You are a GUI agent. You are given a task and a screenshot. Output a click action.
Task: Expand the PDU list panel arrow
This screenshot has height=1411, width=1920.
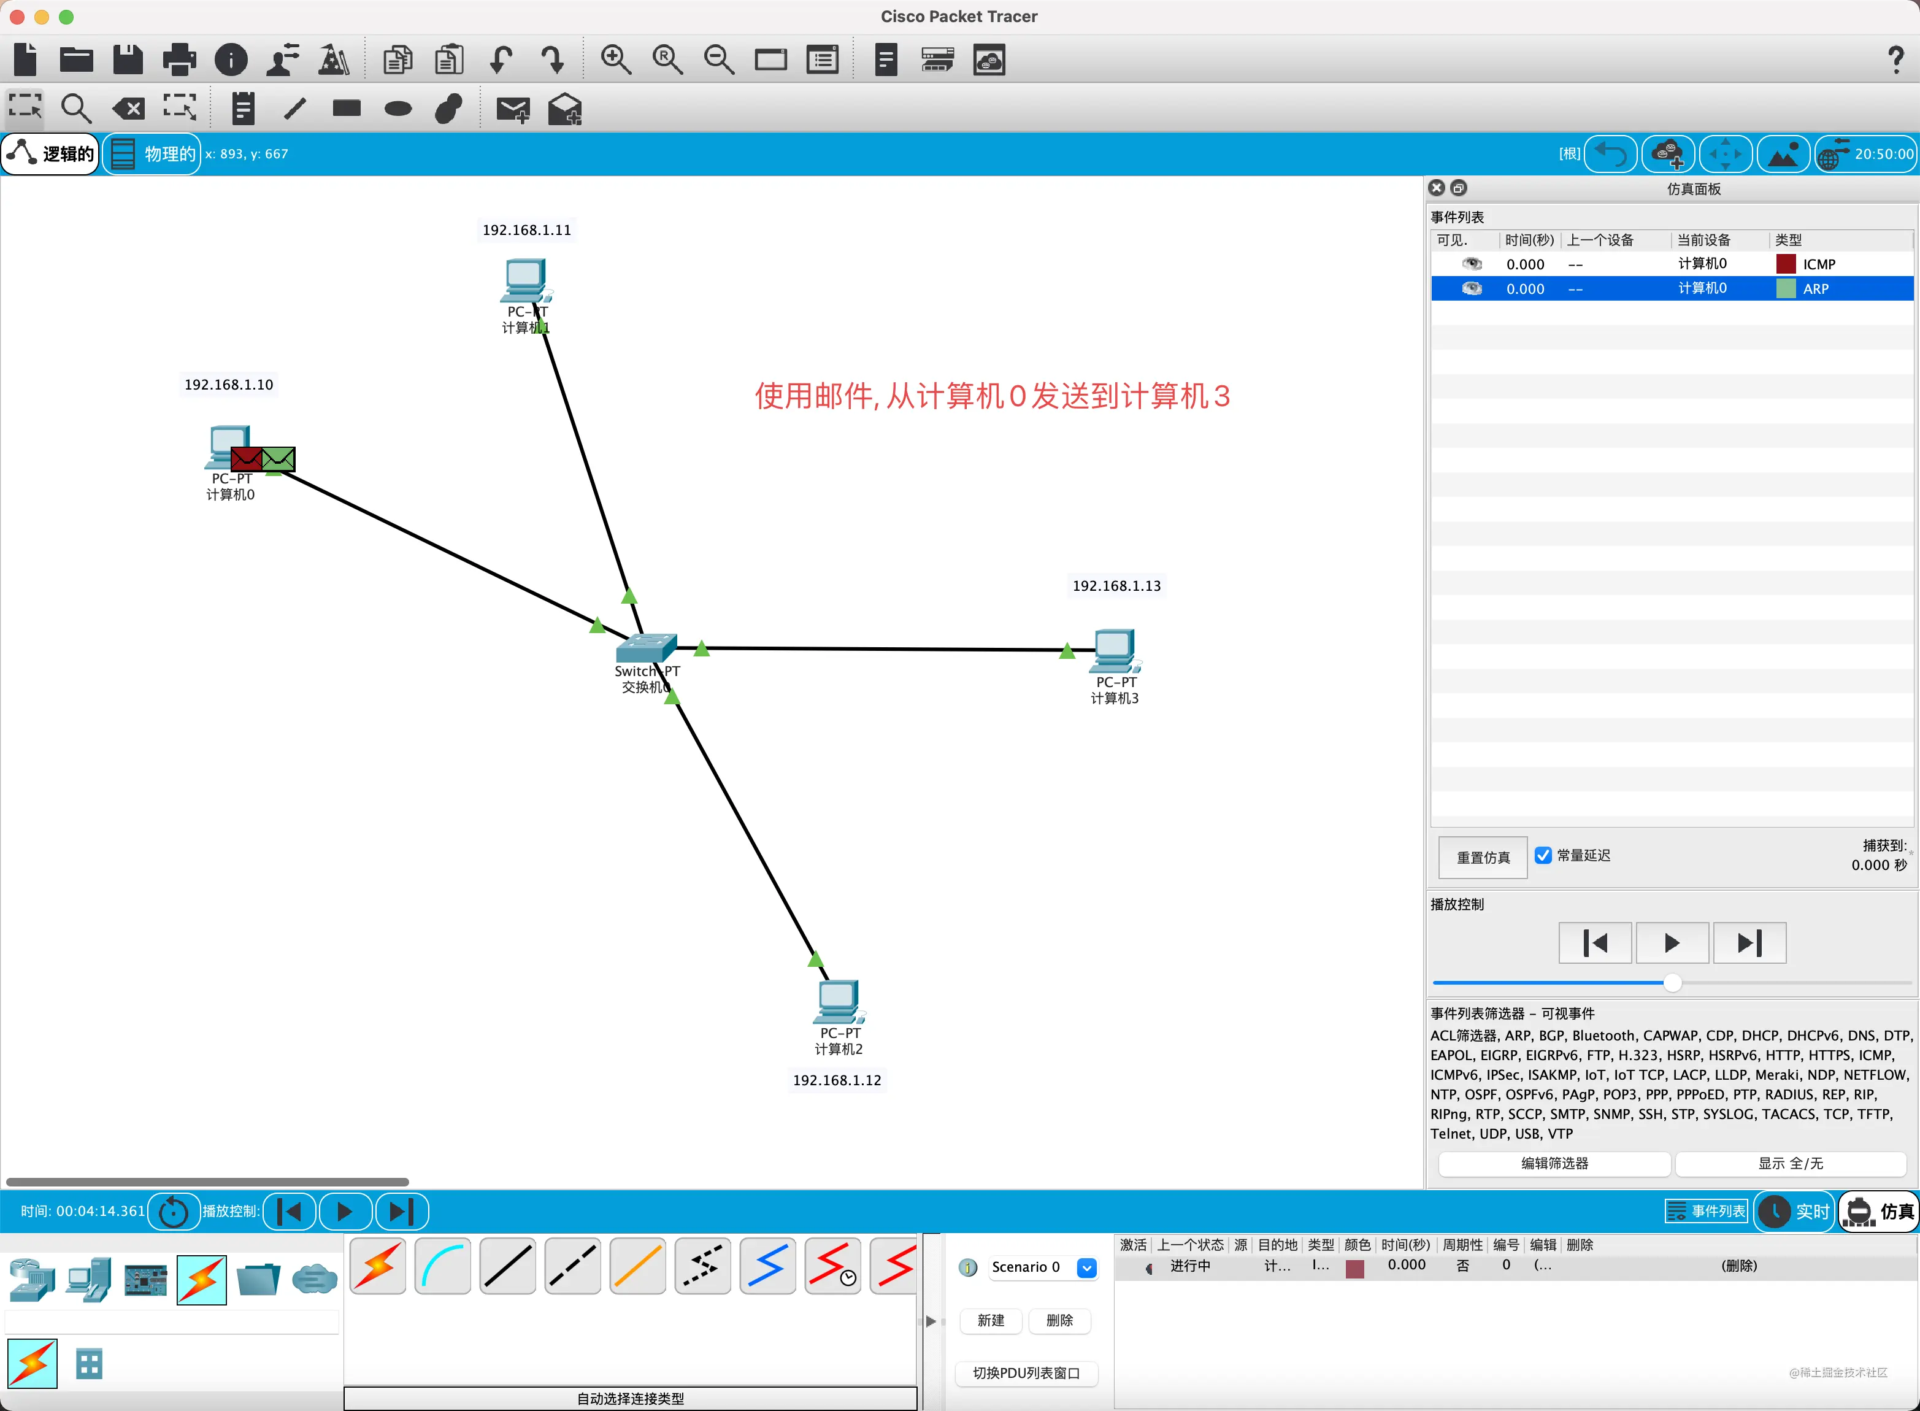[931, 1320]
